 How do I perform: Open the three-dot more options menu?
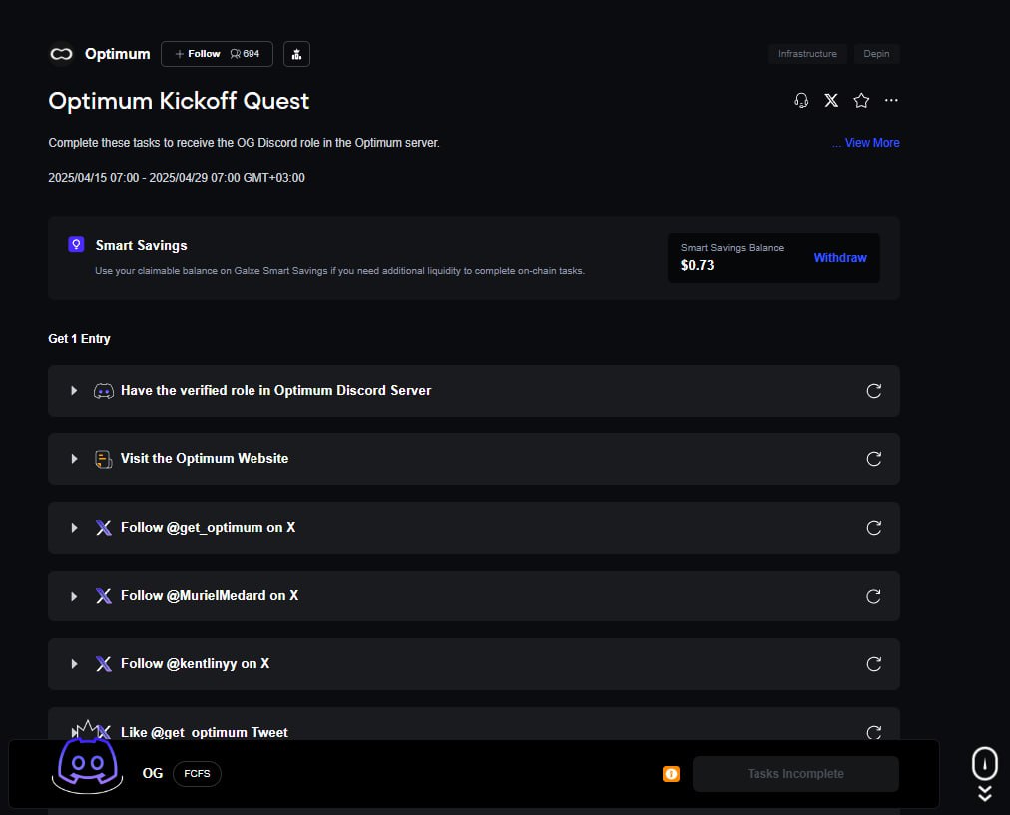click(891, 101)
